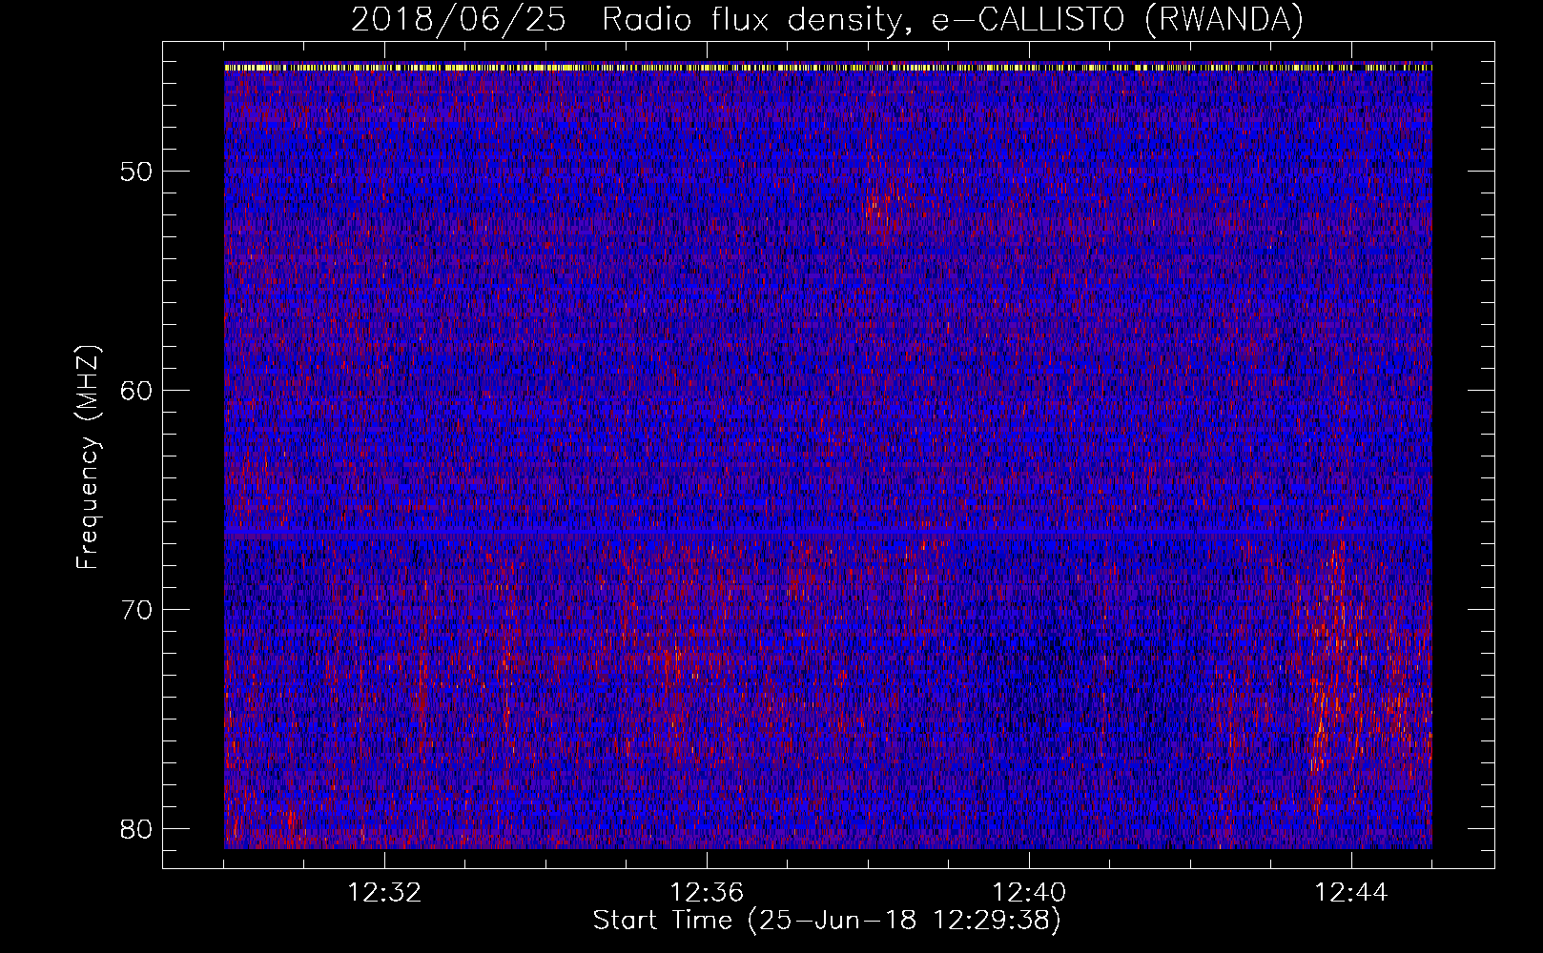This screenshot has height=953, width=1543.
Task: Click the 12:40 time tick label
Action: (x=1029, y=893)
